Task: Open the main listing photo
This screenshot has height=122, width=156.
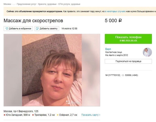Action: pos(52,70)
